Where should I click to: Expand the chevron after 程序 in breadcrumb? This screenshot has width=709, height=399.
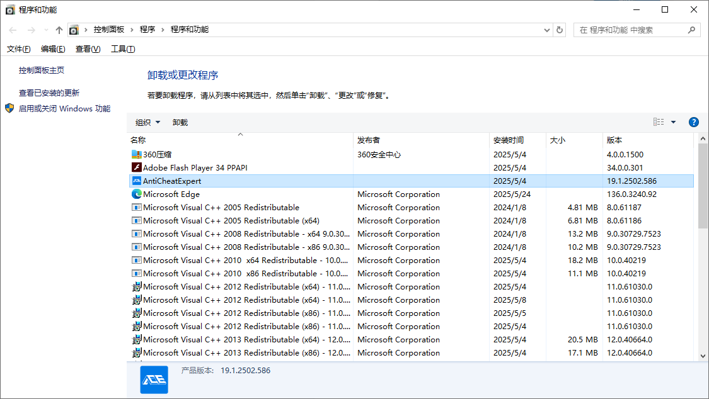[x=163, y=30]
